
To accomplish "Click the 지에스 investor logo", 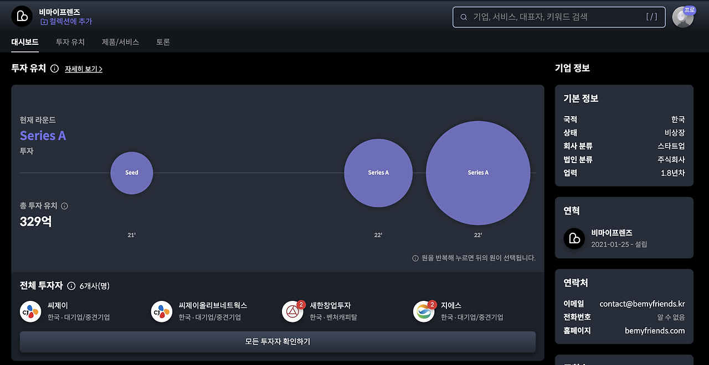I will (x=424, y=312).
